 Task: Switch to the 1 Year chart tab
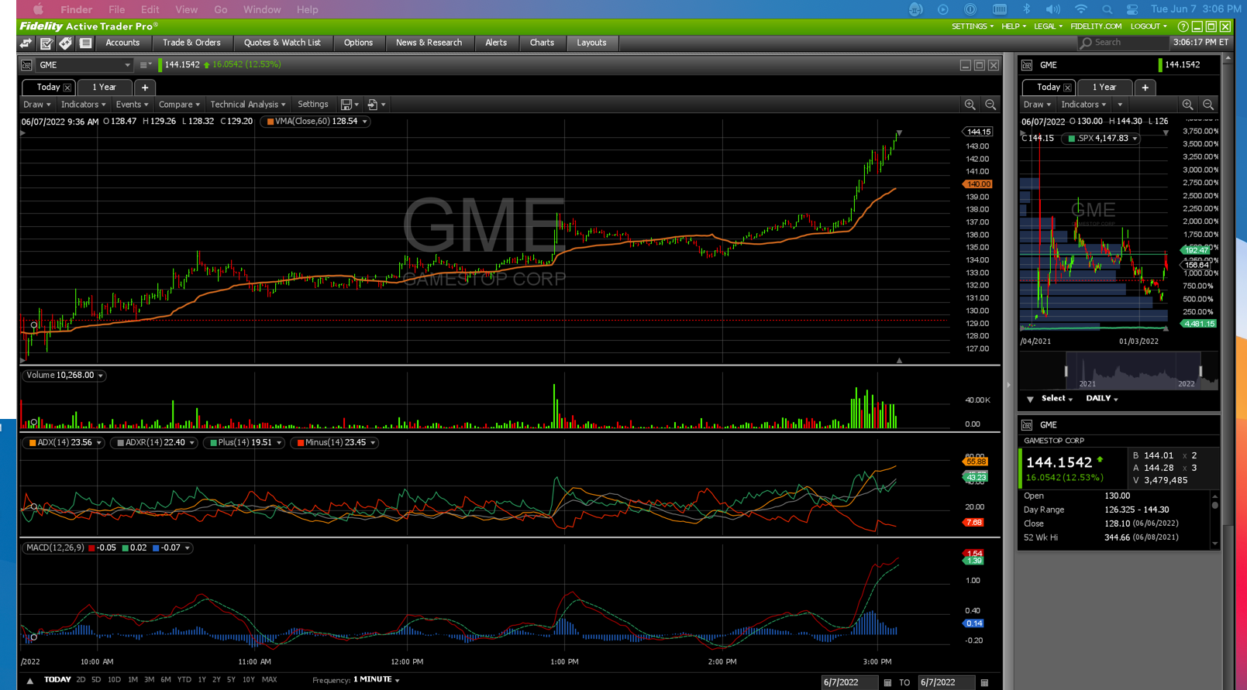pos(104,88)
